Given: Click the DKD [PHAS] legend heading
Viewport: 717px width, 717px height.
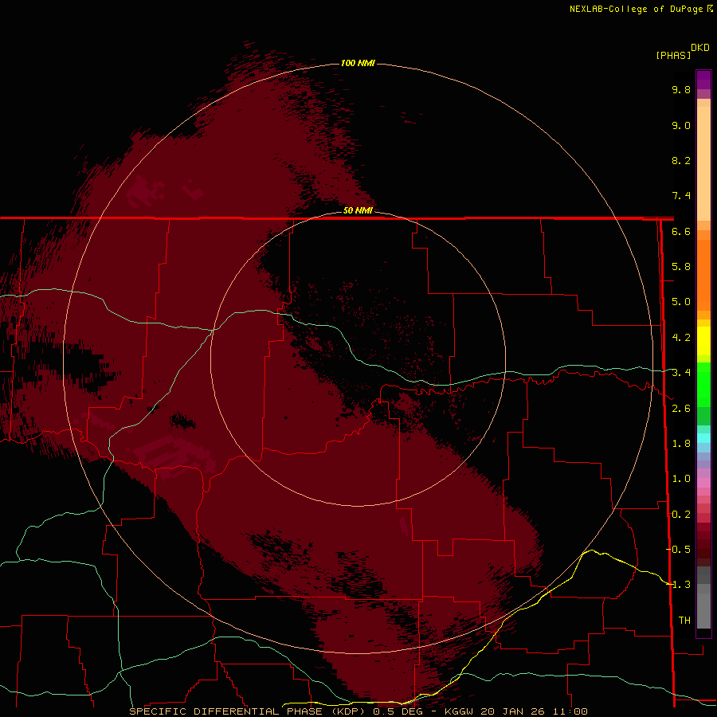Looking at the screenshot, I should tap(683, 52).
